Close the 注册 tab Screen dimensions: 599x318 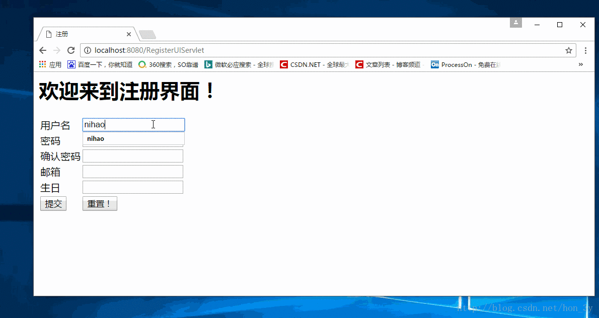point(129,34)
